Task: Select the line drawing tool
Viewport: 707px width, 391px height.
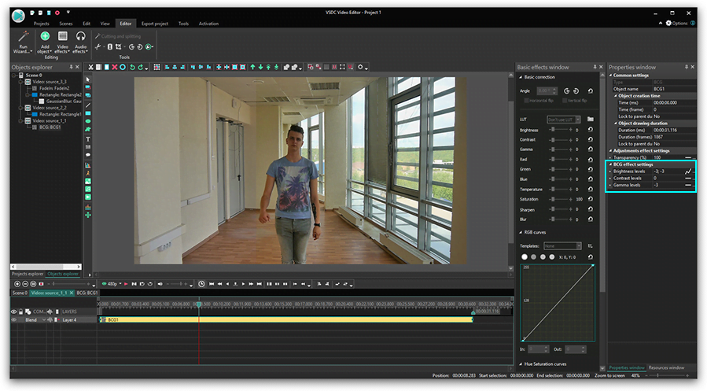Action: (x=88, y=105)
